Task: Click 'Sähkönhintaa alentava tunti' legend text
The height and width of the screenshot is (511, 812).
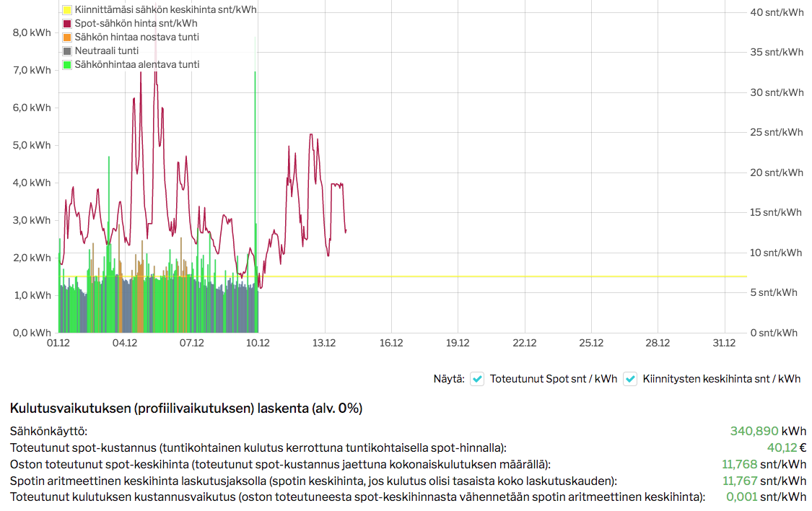Action: click(x=136, y=65)
